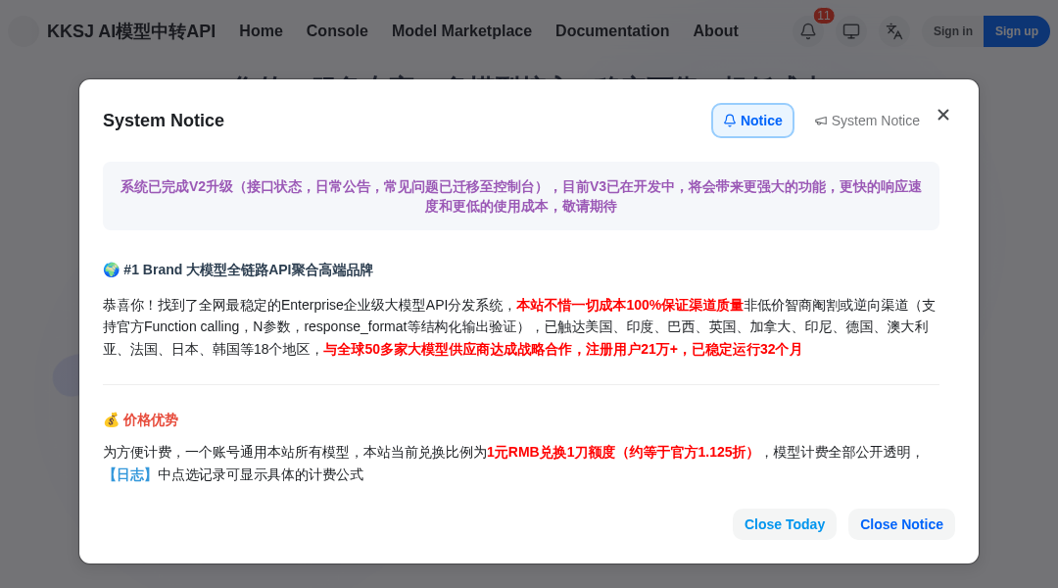Open the language translation icon
Image resolution: width=1058 pixels, height=588 pixels.
pyautogui.click(x=894, y=31)
